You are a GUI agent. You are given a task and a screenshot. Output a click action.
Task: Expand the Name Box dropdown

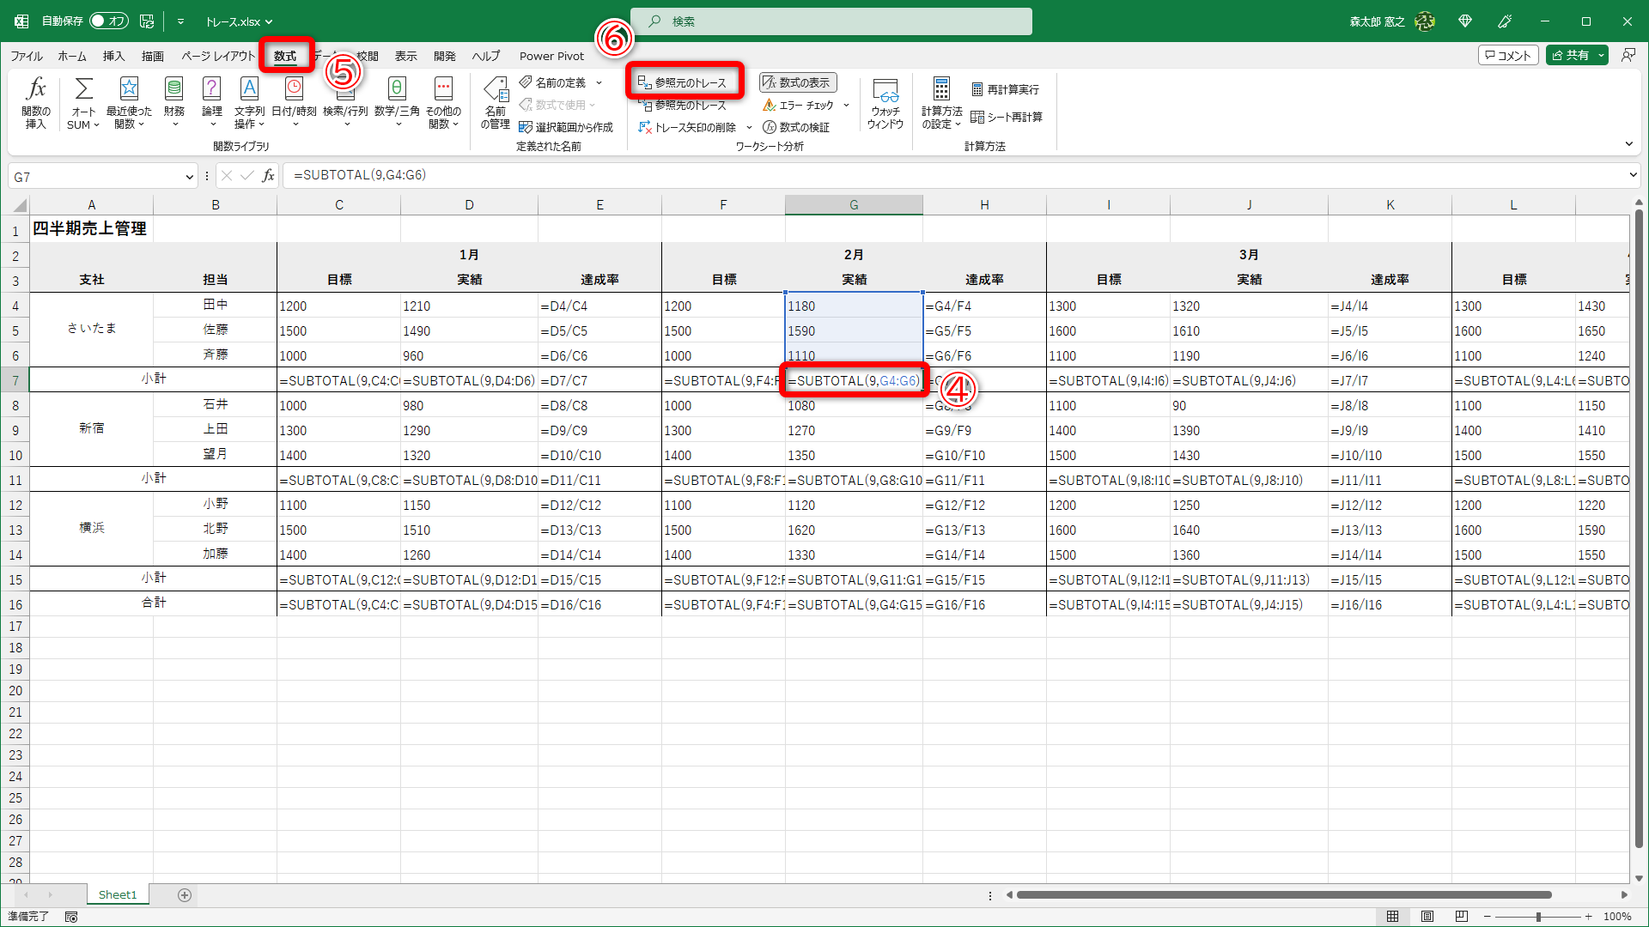coord(190,177)
